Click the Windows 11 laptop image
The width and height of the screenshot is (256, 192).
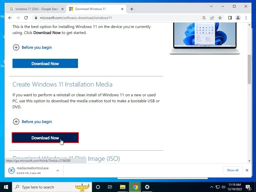(205, 38)
